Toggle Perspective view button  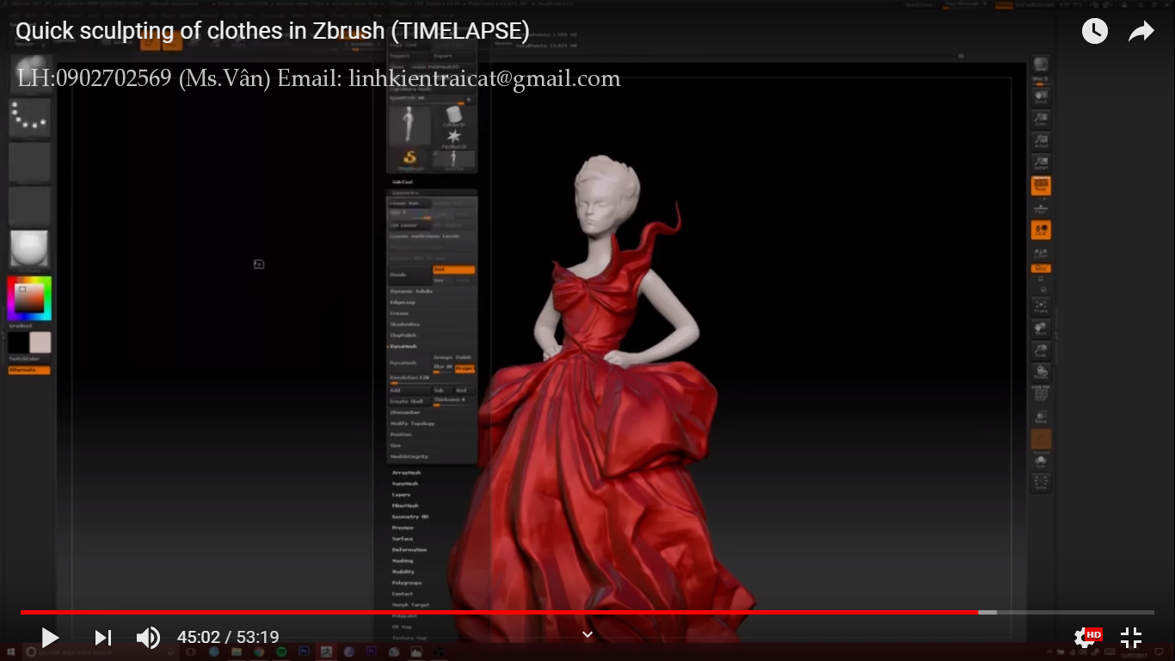1041,186
